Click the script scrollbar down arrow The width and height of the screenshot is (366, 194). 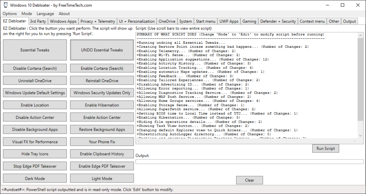[x=360, y=136]
